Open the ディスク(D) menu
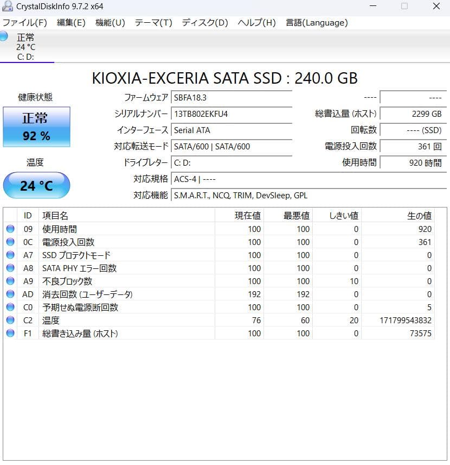Viewport: 450px width, 465px height. tap(204, 23)
